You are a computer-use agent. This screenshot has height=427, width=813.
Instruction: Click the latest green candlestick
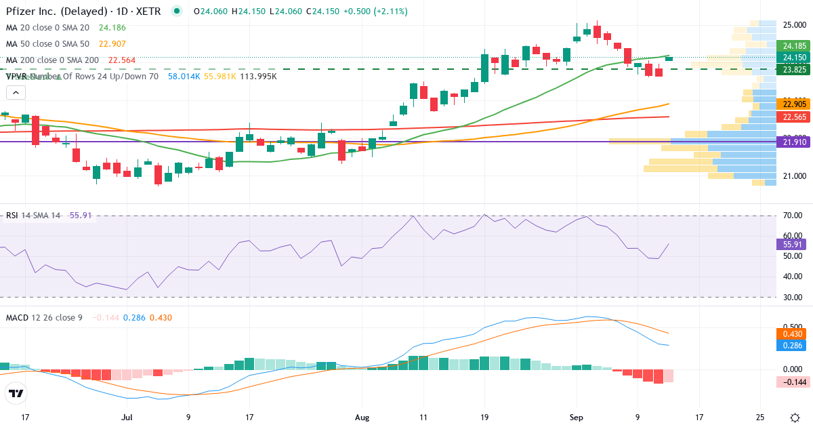click(x=669, y=59)
